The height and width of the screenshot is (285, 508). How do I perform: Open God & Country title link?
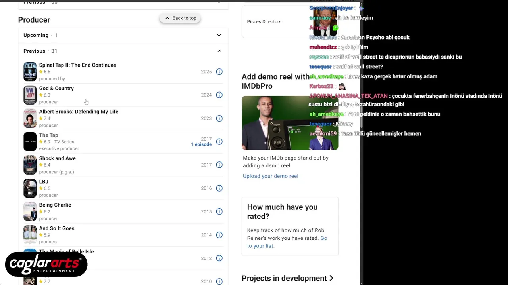56,88
